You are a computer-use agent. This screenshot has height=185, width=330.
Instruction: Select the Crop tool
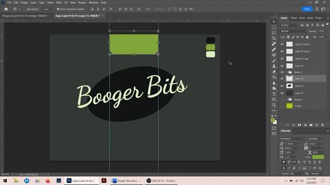tap(274, 39)
